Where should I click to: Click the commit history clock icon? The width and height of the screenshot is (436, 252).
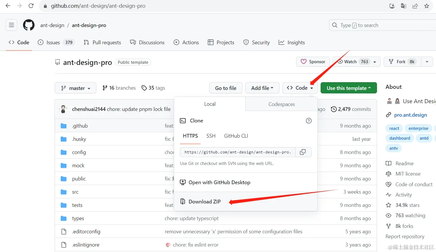[334, 109]
